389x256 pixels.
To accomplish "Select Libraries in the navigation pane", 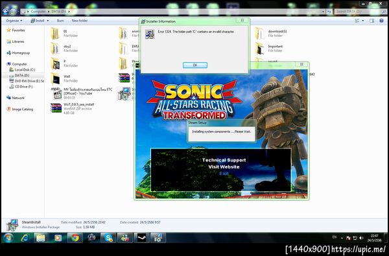I will tap(16, 41).
